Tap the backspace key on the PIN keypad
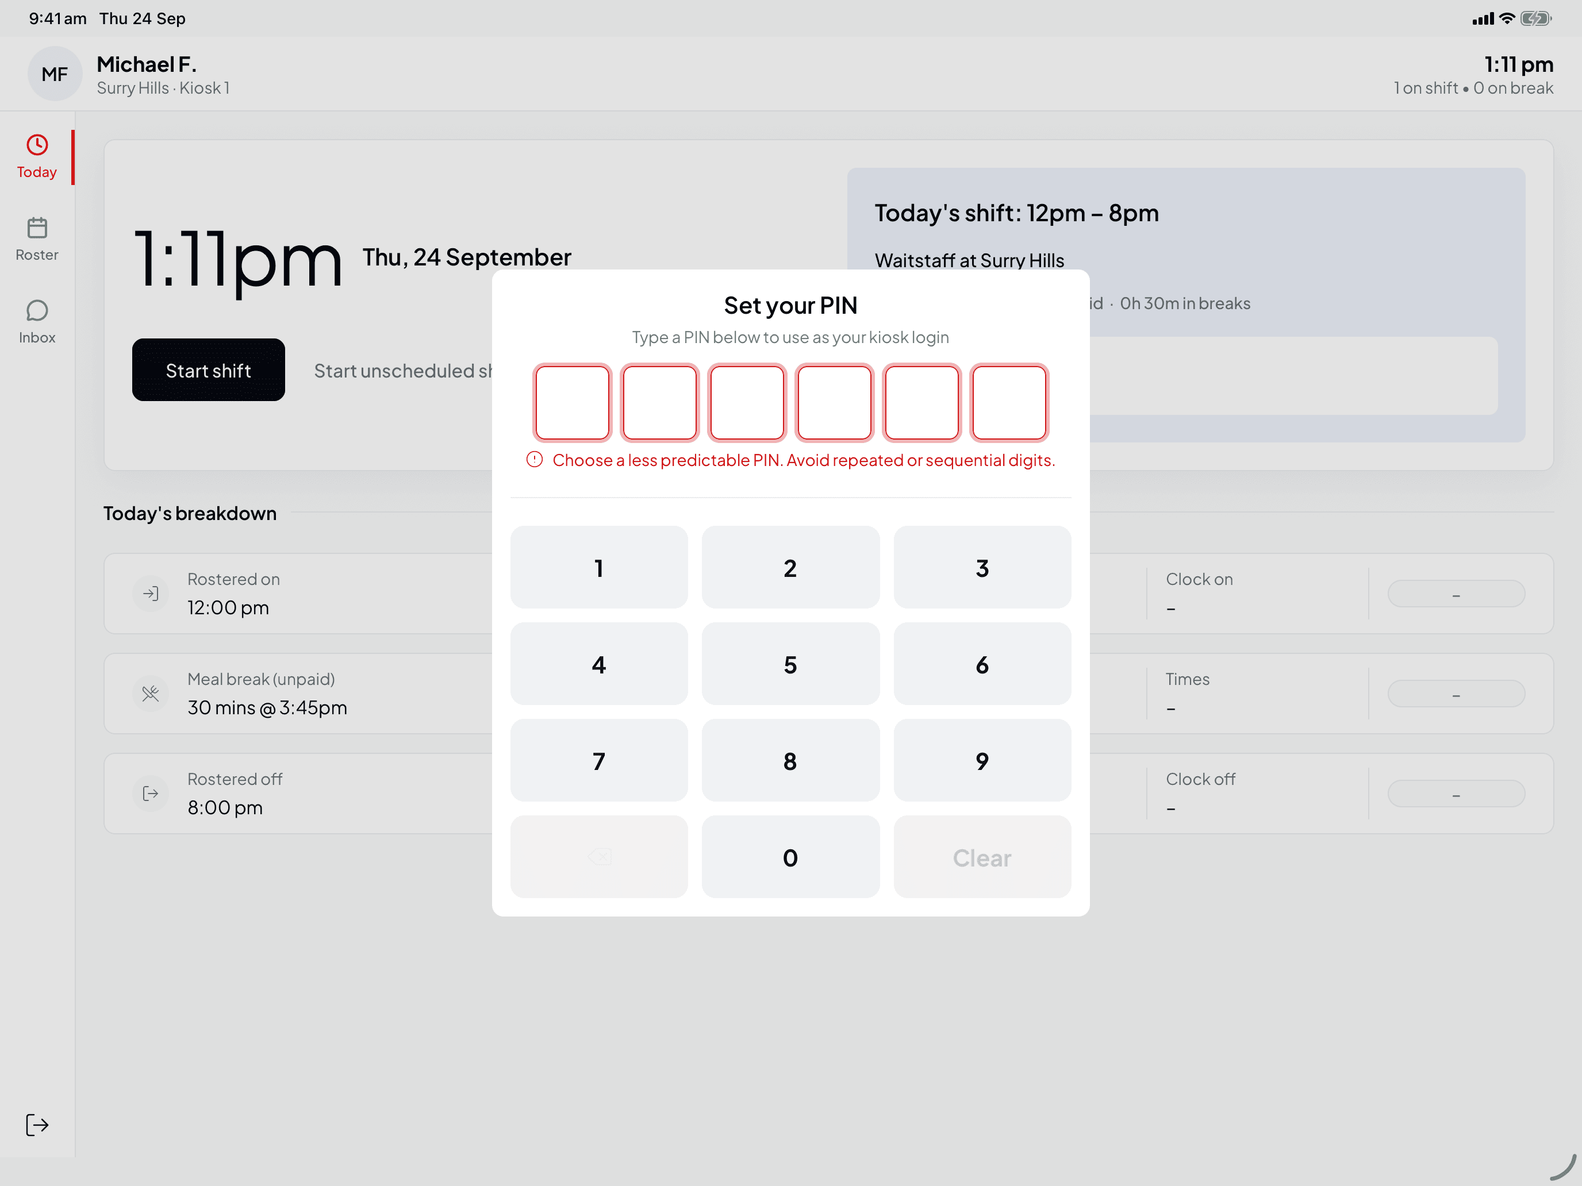1582x1186 pixels. tap(598, 856)
